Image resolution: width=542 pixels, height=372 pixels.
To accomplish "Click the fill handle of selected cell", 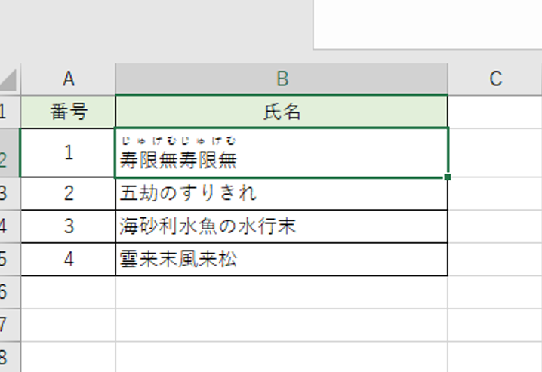I will (x=448, y=177).
